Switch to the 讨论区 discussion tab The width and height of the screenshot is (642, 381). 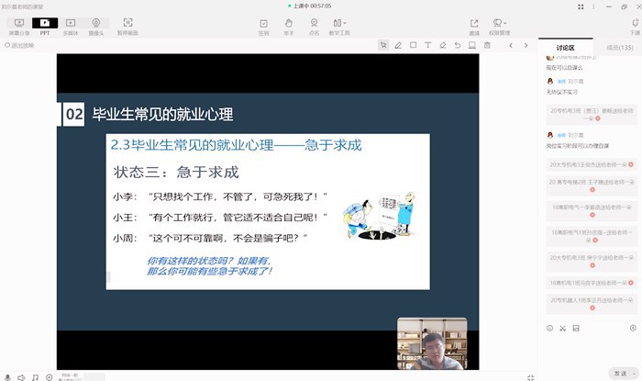(565, 47)
